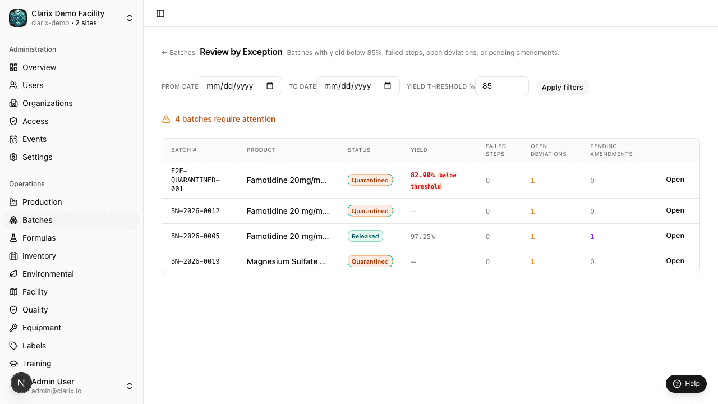Navigate to Events section
This screenshot has width=718, height=404.
(x=71, y=139)
